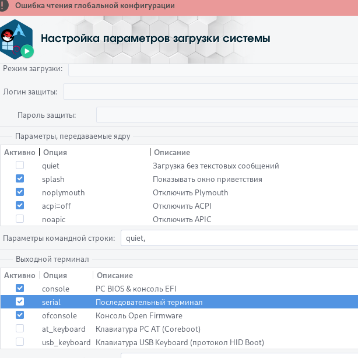Click 'Клавиатура USB Keyboard (протокол HID Boot)' description
The height and width of the screenshot is (358, 358).
(x=180, y=343)
